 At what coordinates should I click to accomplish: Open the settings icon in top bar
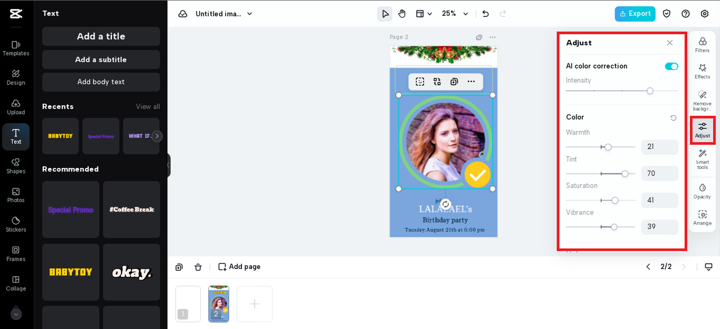point(705,13)
